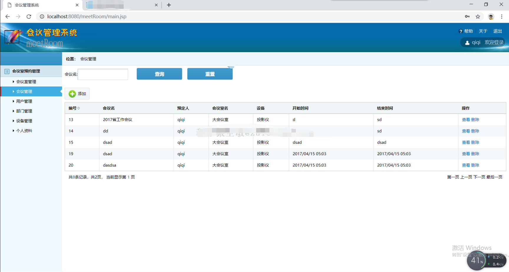Open Chrome three-dot menu
Viewport: 509px width, 272px height.
click(502, 16)
